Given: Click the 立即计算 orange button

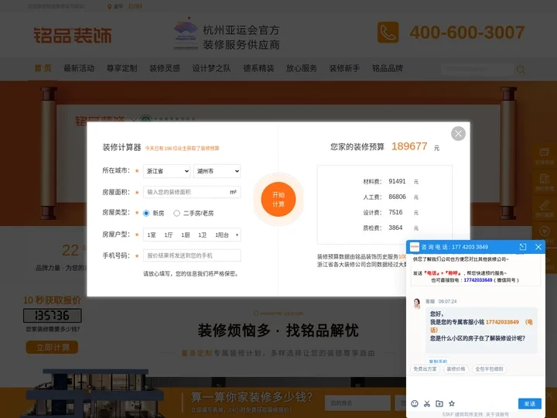Looking at the screenshot, I should pyautogui.click(x=53, y=348).
